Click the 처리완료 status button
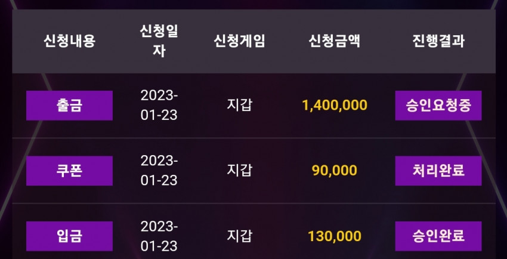 tap(438, 171)
